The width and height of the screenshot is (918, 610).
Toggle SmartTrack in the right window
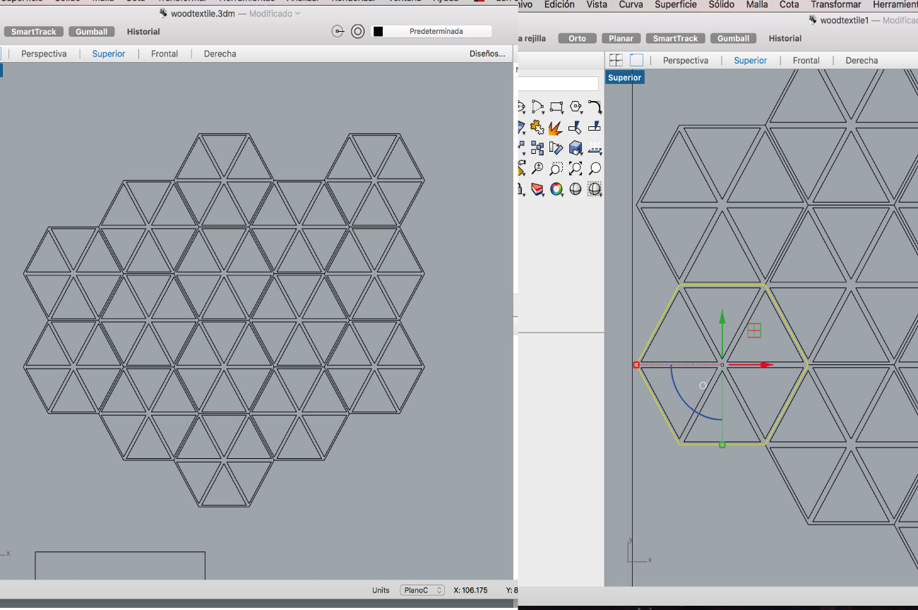pos(676,38)
